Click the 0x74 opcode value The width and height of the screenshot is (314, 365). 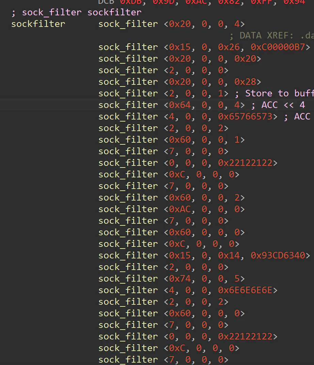[x=180, y=279]
